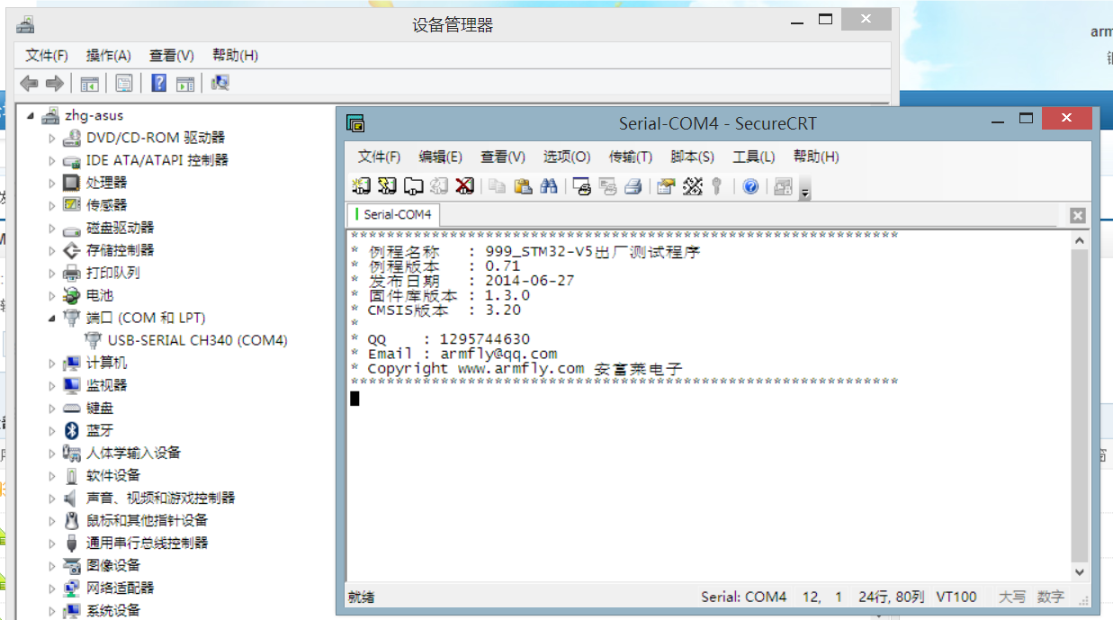Click the blue Help icon in Device Manager

pyautogui.click(x=159, y=84)
